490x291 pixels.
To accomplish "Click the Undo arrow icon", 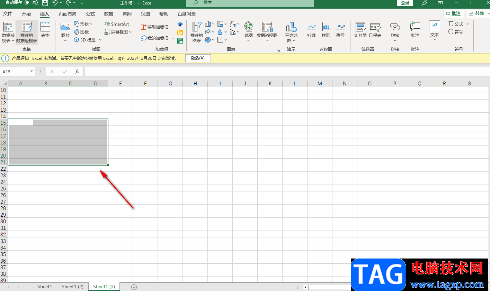I will click(55, 3).
